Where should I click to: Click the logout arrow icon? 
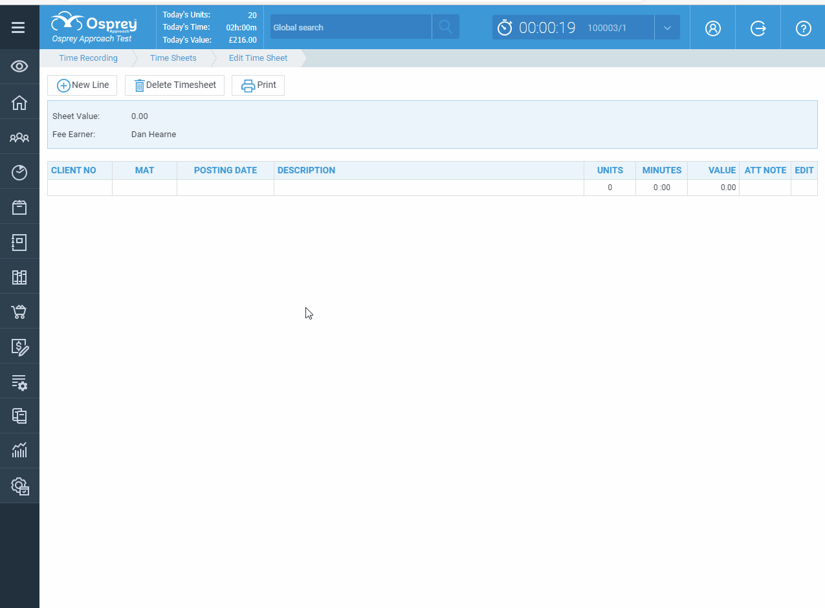tap(758, 28)
